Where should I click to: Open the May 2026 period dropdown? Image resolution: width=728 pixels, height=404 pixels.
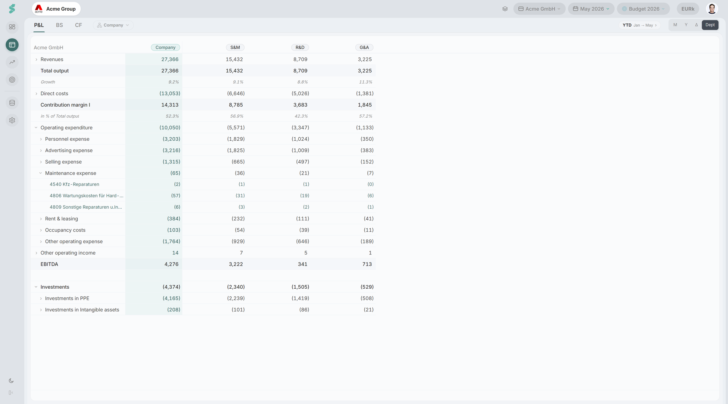591,9
